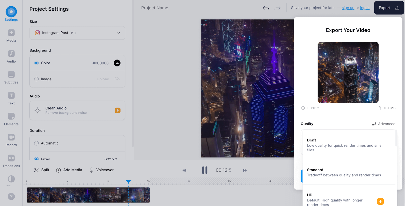Open the black background color swatch
The width and height of the screenshot is (405, 206).
click(x=117, y=63)
